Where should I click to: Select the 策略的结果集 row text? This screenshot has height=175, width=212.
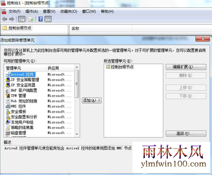[22, 127]
